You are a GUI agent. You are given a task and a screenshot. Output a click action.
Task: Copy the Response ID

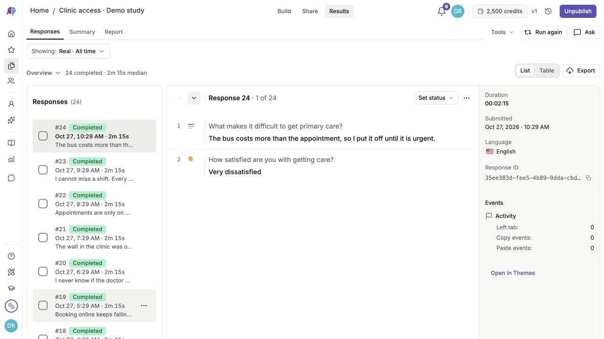(x=588, y=178)
